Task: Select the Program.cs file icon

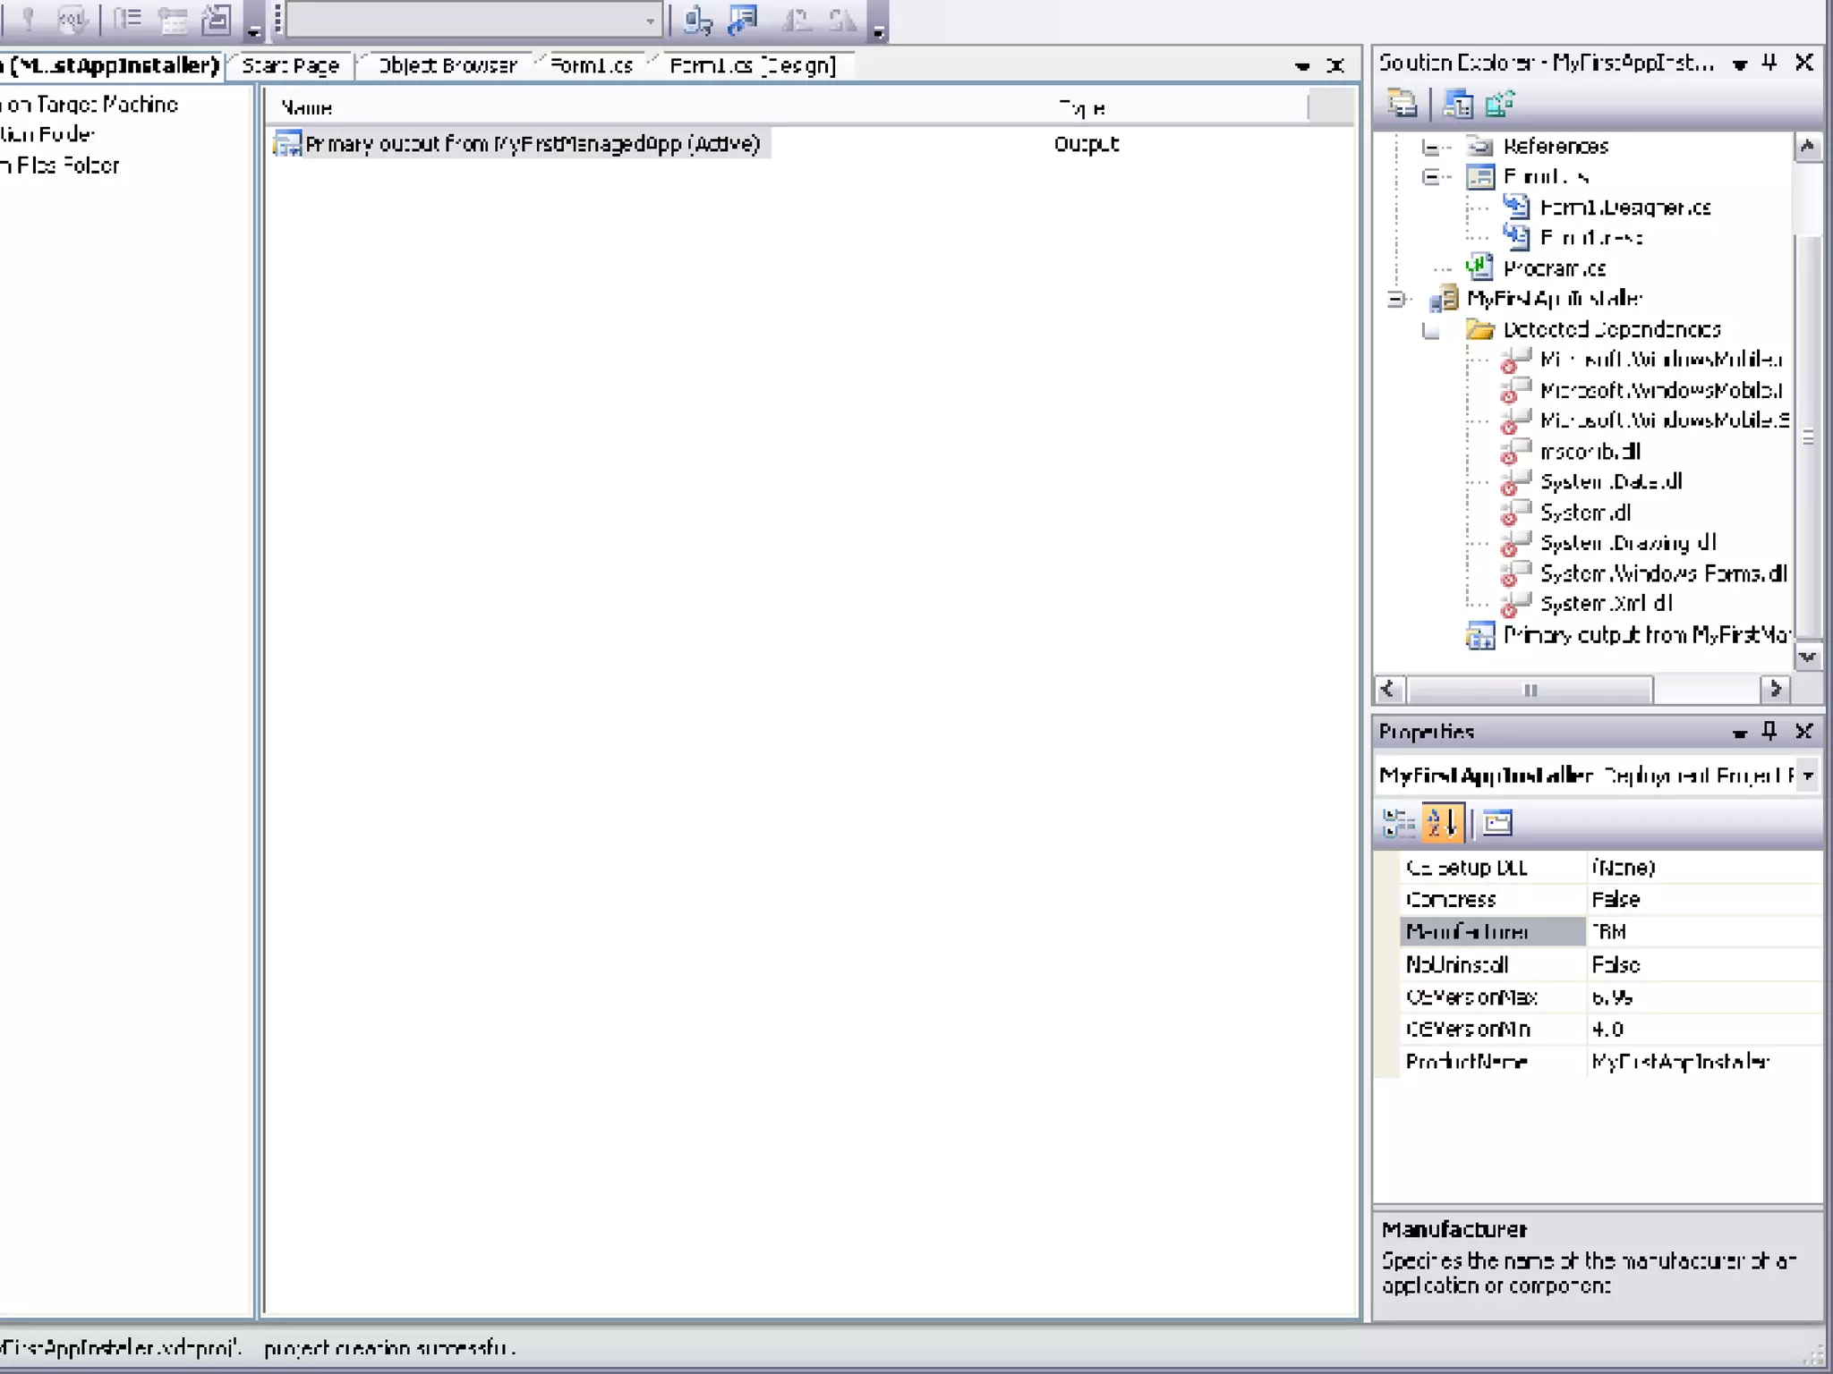Action: 1480,267
